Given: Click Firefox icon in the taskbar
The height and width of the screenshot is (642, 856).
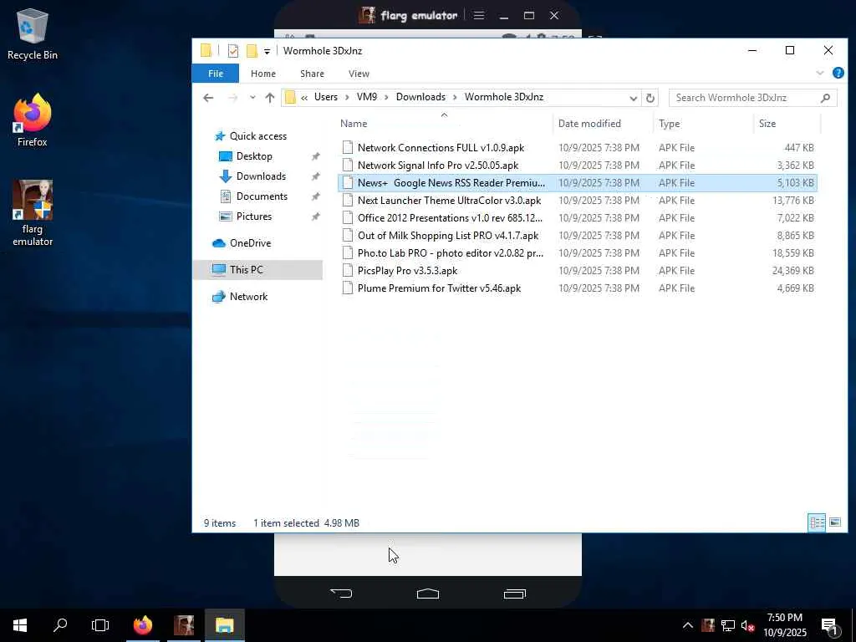Looking at the screenshot, I should tap(143, 625).
